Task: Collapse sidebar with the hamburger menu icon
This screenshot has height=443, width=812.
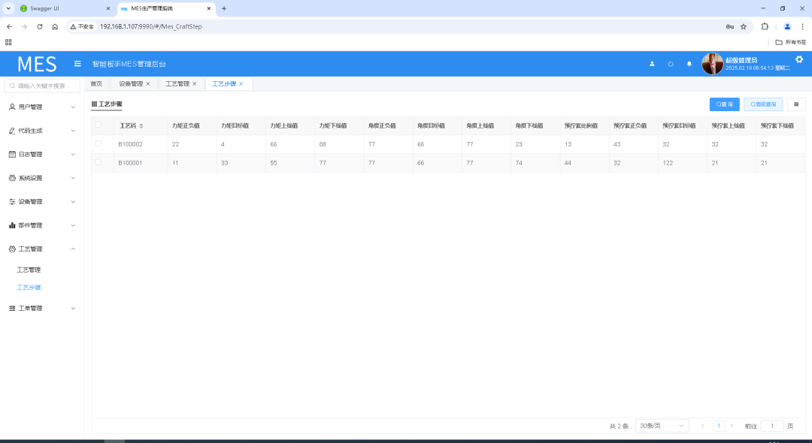Action: point(77,64)
